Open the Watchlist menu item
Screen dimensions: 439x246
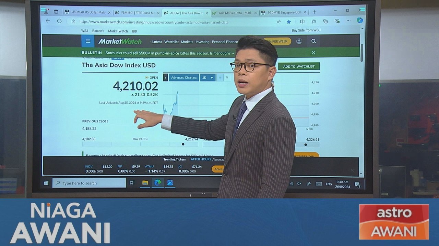pos(171,42)
